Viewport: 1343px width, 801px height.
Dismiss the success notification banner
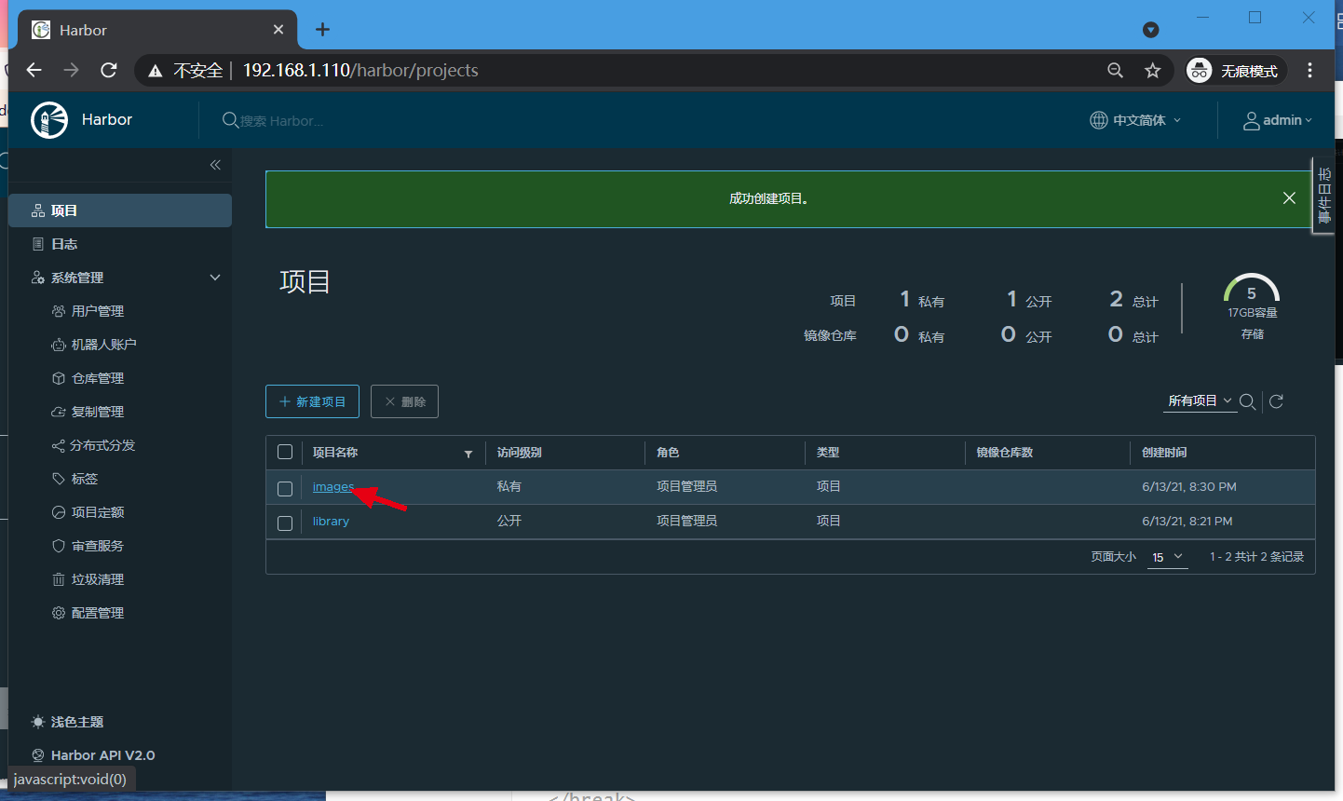point(1289,198)
